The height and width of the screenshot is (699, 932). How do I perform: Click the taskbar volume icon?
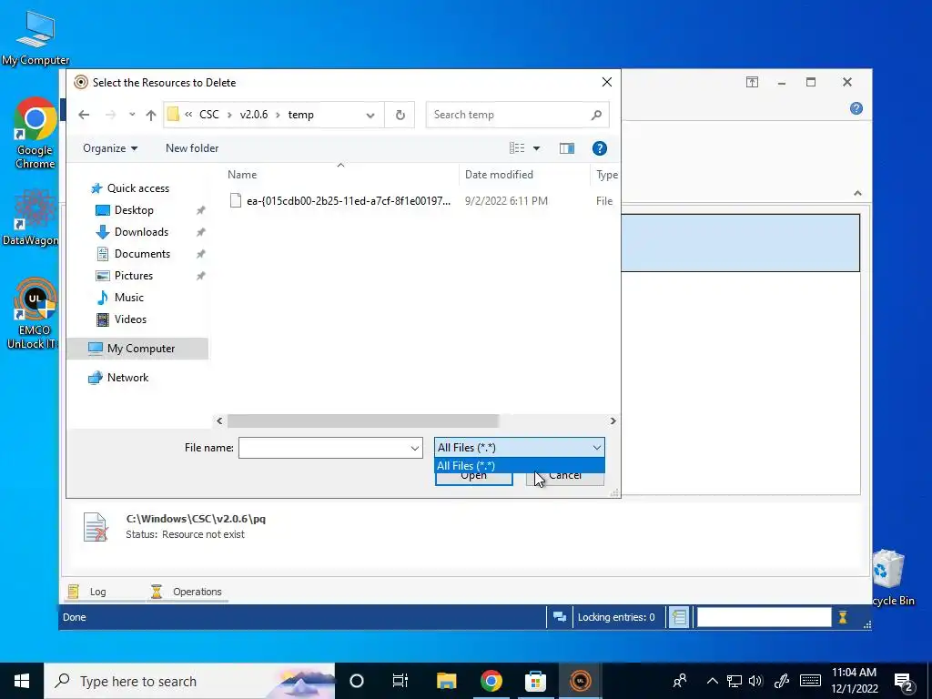pos(755,681)
